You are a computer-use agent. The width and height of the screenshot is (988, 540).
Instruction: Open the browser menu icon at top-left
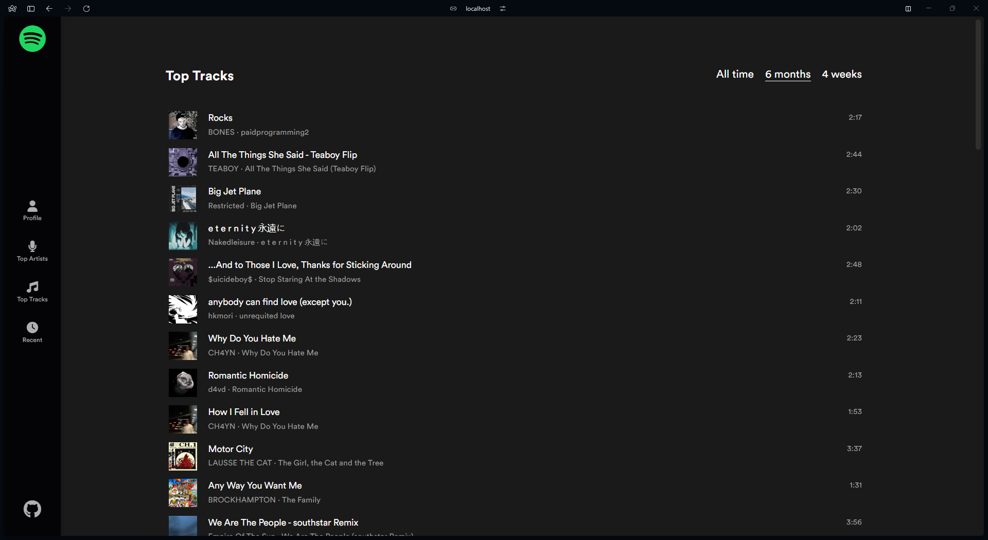pos(12,9)
